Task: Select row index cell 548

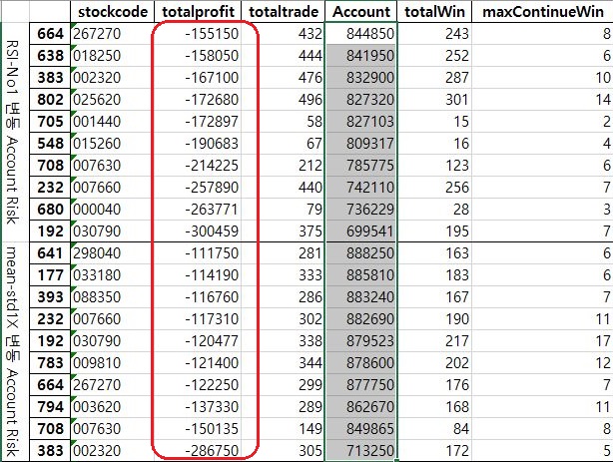Action: tap(50, 143)
